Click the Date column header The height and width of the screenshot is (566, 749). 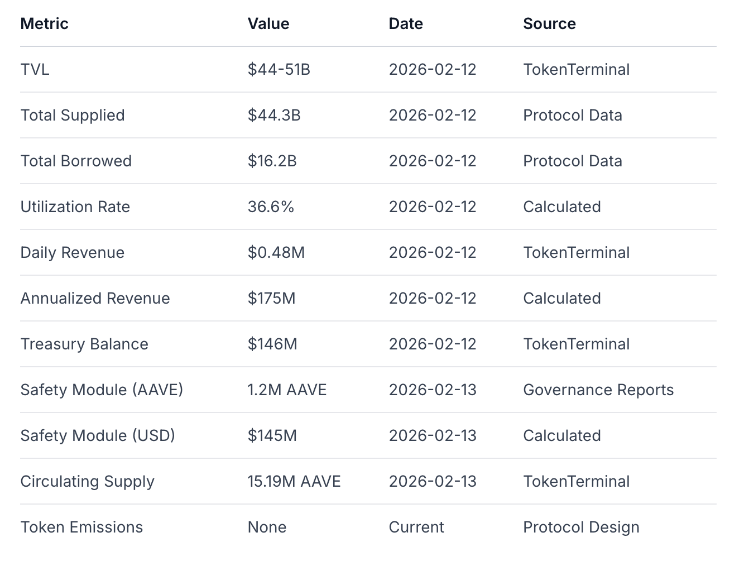coord(406,23)
